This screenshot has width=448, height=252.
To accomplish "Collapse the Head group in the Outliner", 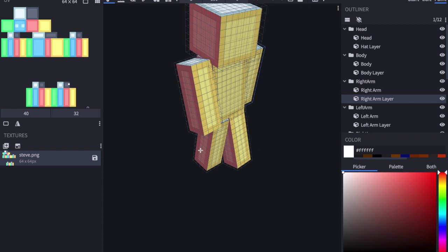I will 344,29.
